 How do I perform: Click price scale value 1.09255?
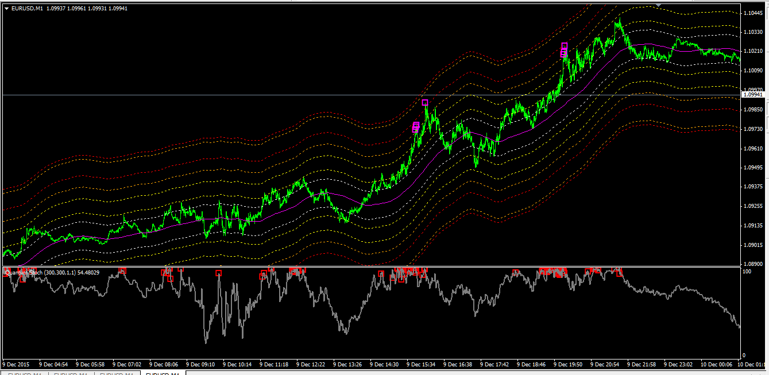[753, 206]
